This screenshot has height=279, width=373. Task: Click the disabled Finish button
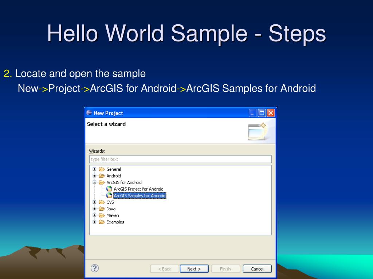[x=225, y=269]
